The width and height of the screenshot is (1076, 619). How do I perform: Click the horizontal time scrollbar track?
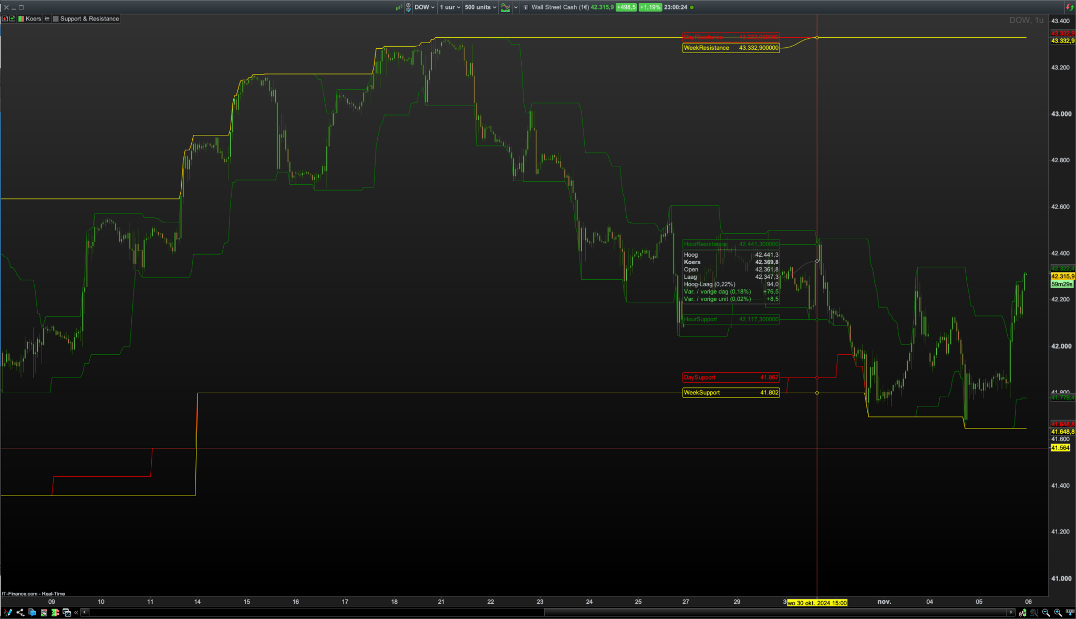pos(315,612)
